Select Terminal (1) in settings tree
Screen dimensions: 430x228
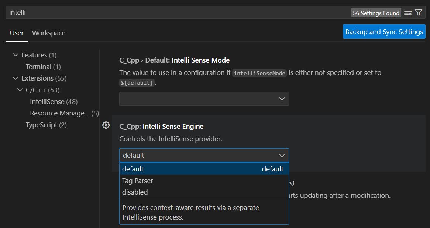click(x=43, y=67)
